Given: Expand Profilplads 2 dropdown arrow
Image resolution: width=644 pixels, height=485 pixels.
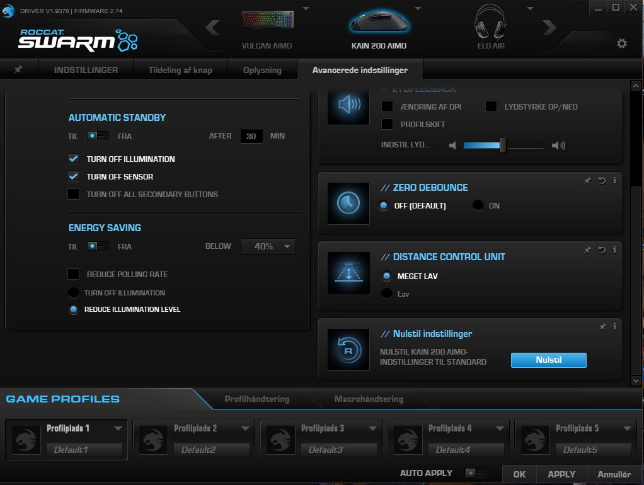Looking at the screenshot, I should point(245,428).
